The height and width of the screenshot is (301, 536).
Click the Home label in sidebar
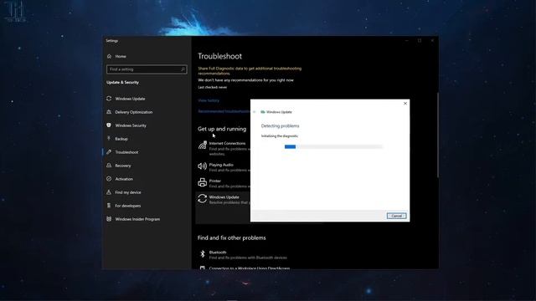(x=121, y=56)
